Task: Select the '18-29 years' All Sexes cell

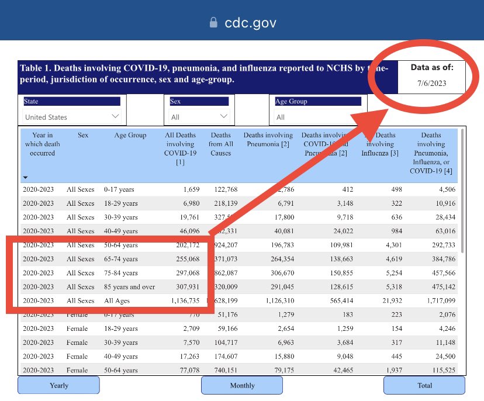Action: click(120, 203)
